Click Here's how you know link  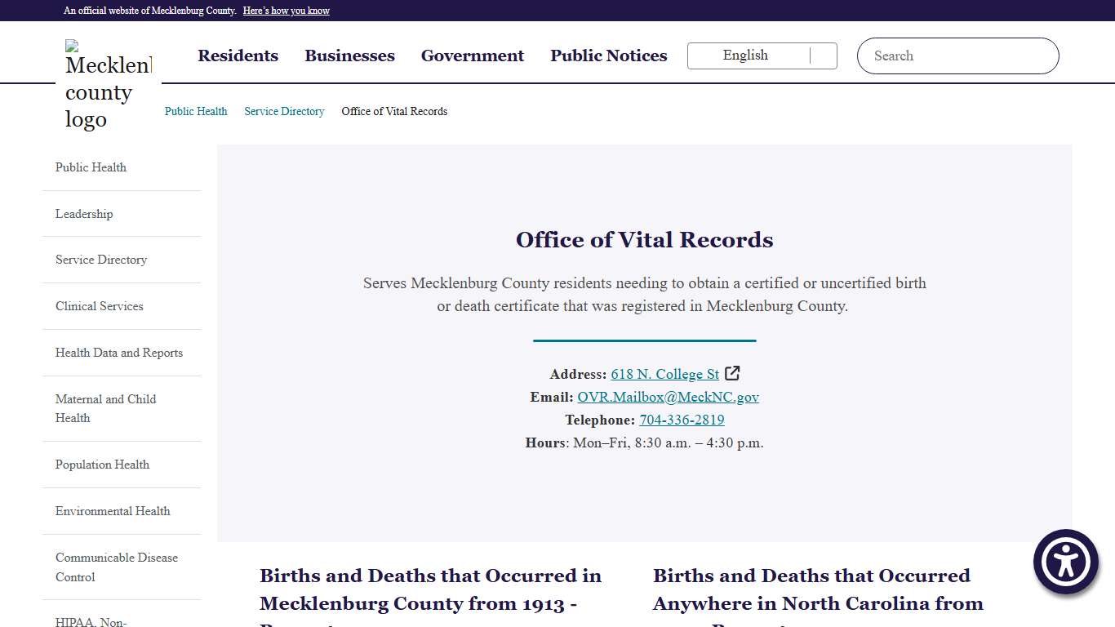point(286,10)
